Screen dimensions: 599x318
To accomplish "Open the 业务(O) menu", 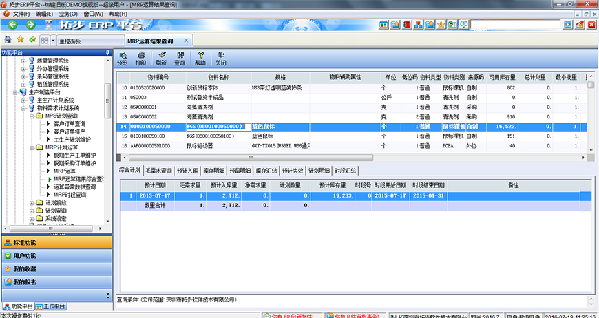I will coord(68,14).
